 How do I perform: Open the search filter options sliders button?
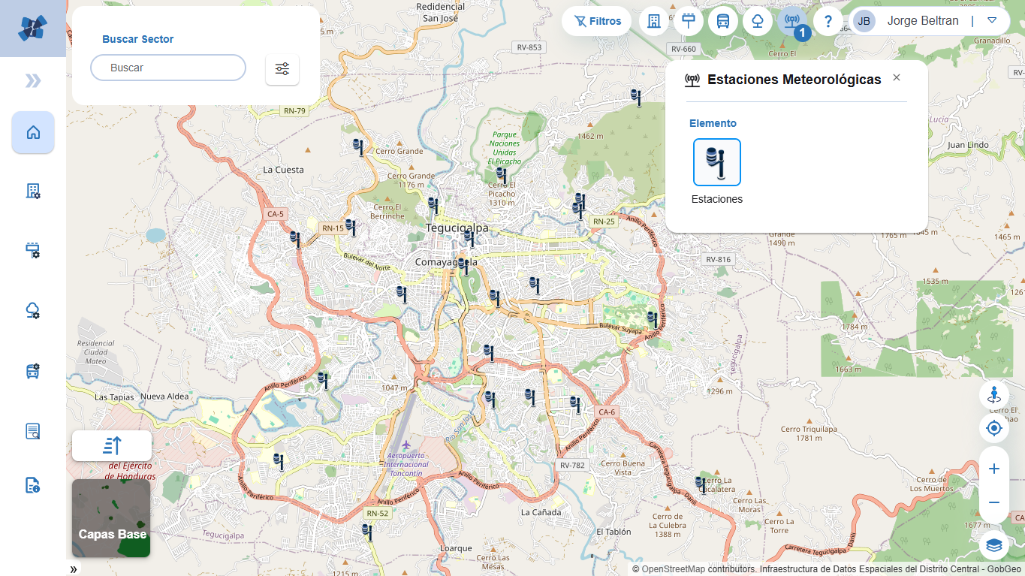coord(282,69)
